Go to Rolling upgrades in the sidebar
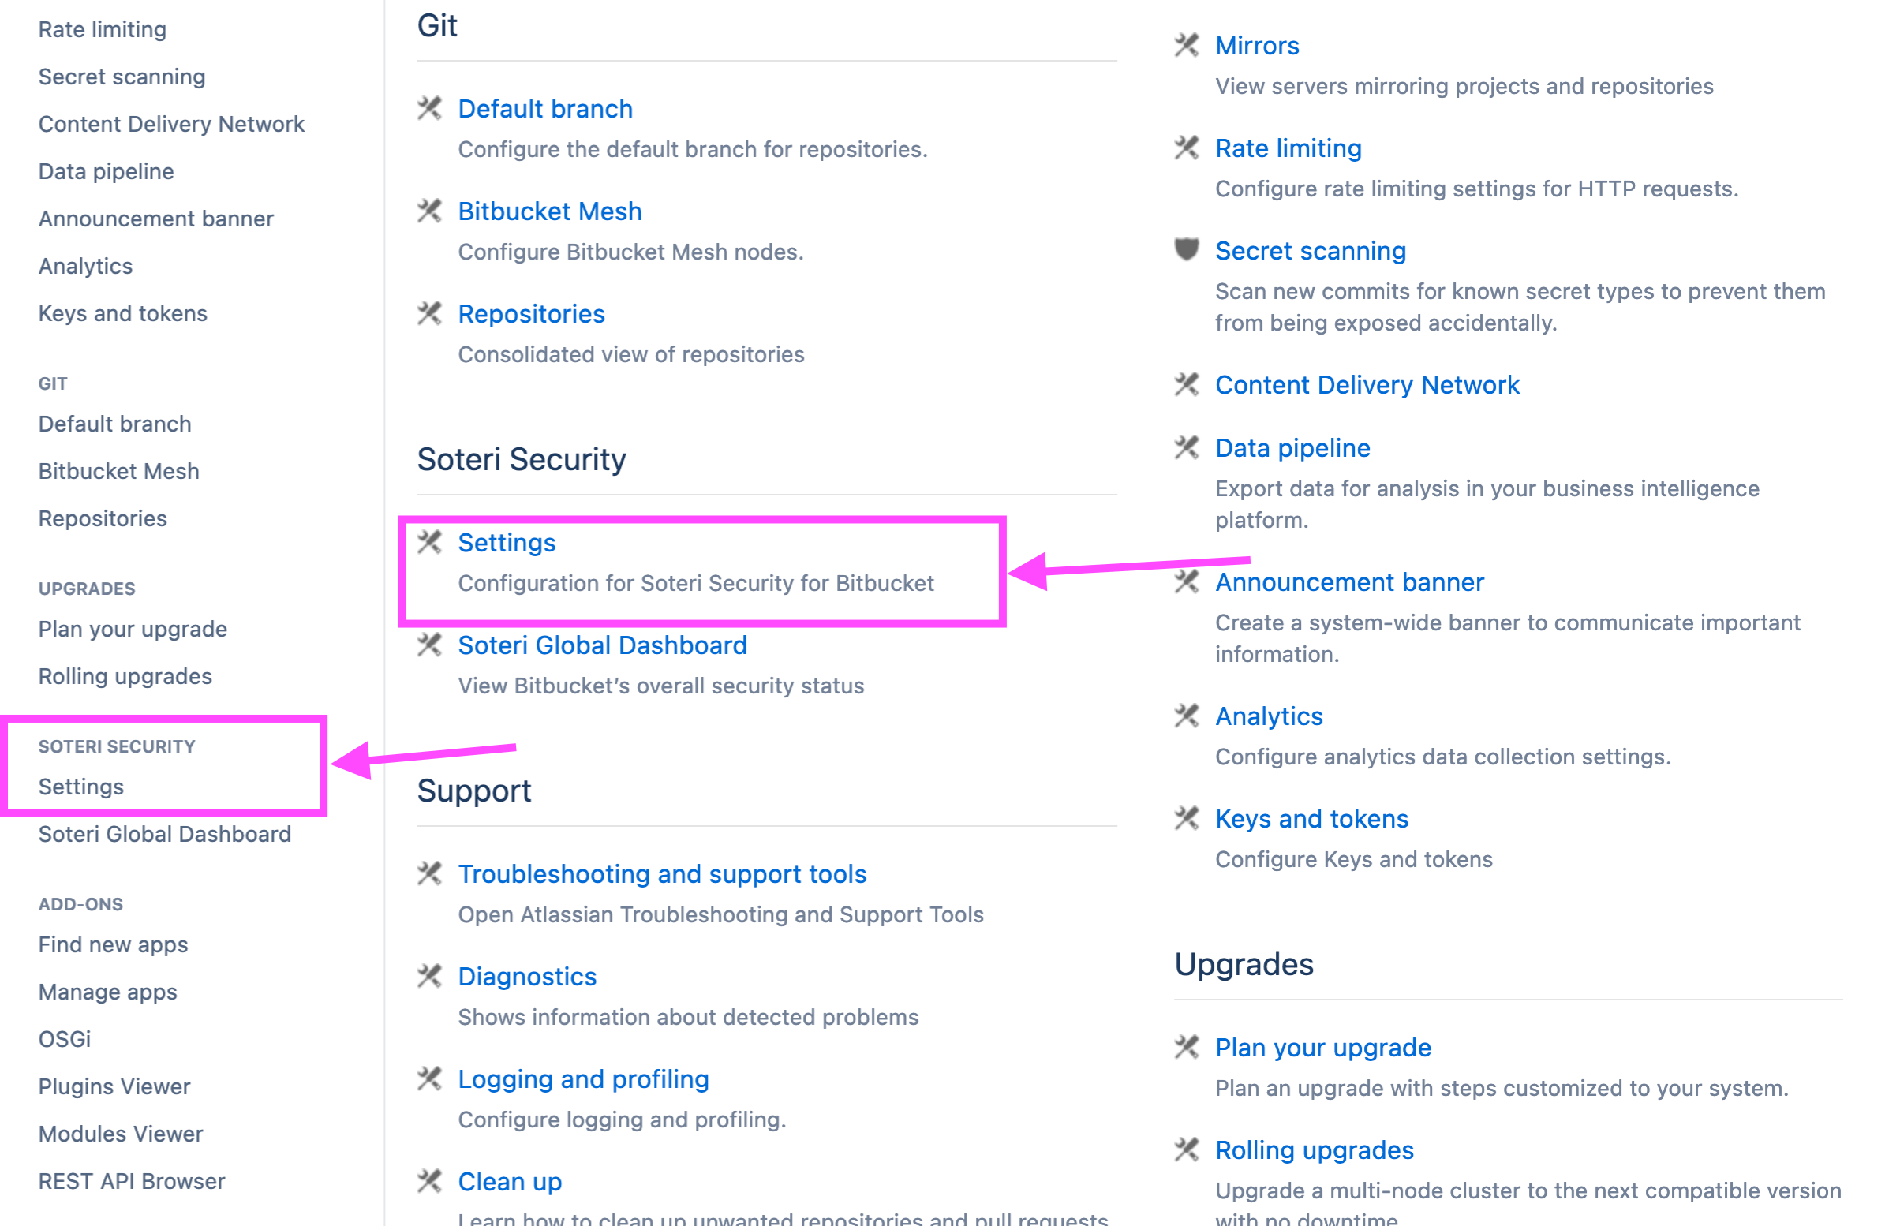Screen dimensions: 1900x1226 pos(125,676)
